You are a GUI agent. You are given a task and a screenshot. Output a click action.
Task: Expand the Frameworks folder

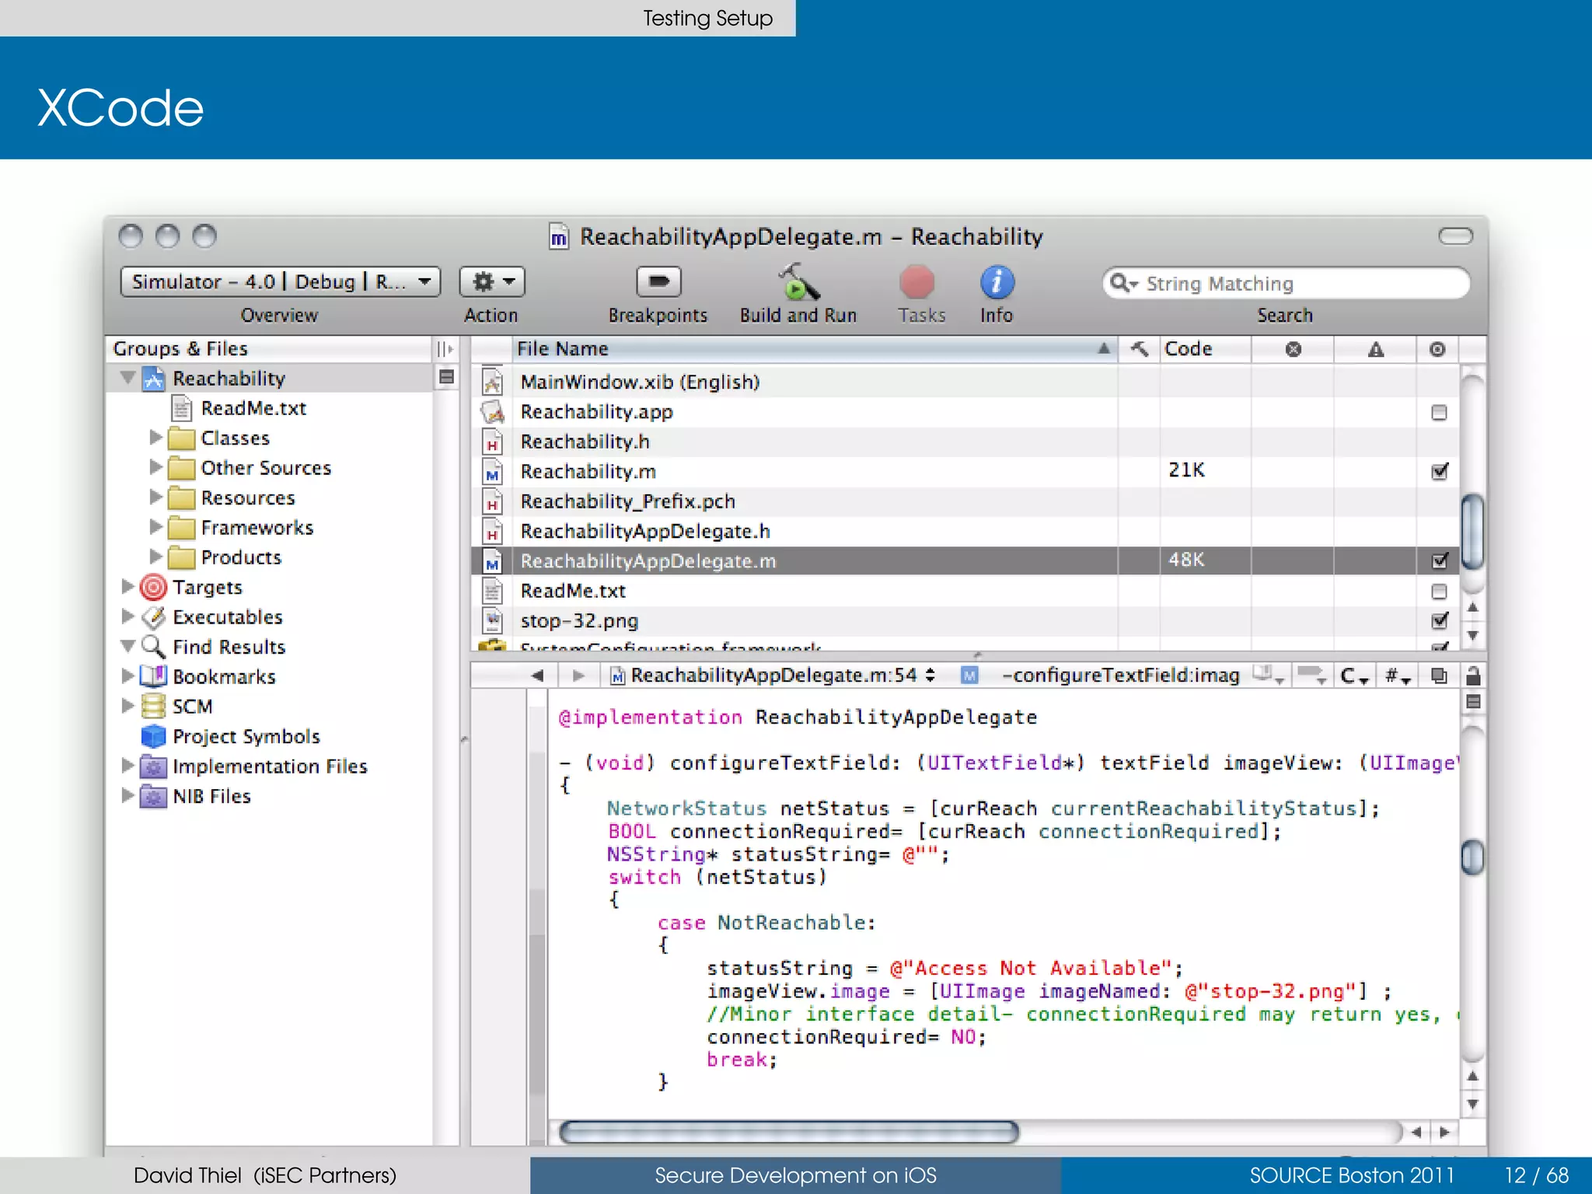coord(155,527)
